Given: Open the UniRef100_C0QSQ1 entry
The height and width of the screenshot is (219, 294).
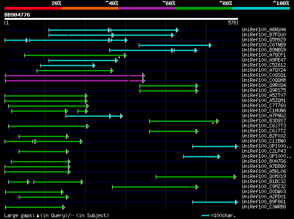Looking at the screenshot, I should [264, 75].
